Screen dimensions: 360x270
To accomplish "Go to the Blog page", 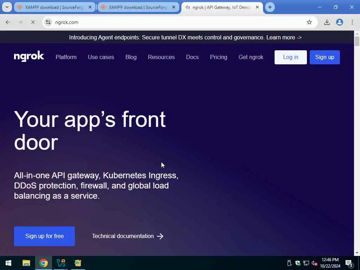I will coord(131,57).
